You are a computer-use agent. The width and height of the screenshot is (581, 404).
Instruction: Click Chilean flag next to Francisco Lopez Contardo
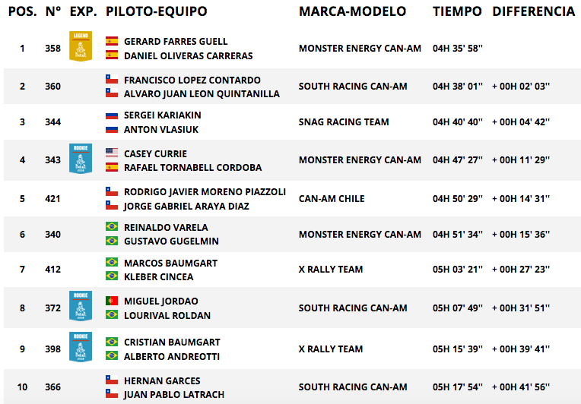pos(112,79)
